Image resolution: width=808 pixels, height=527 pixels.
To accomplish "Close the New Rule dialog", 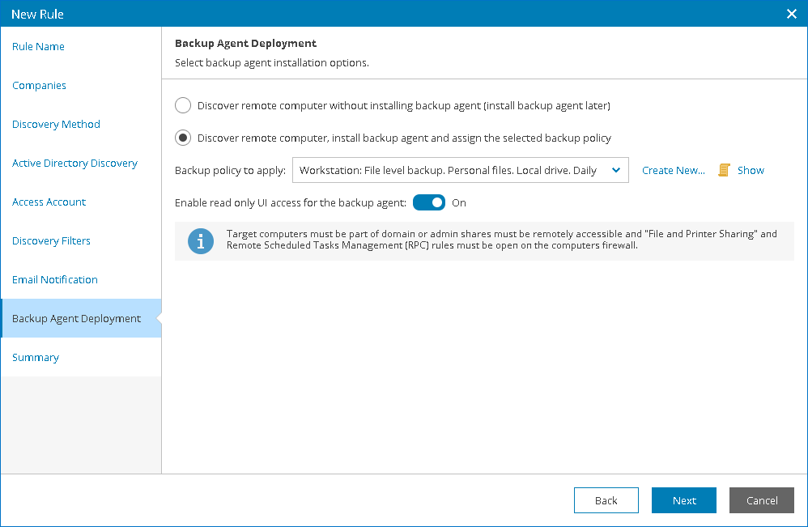I will click(792, 14).
